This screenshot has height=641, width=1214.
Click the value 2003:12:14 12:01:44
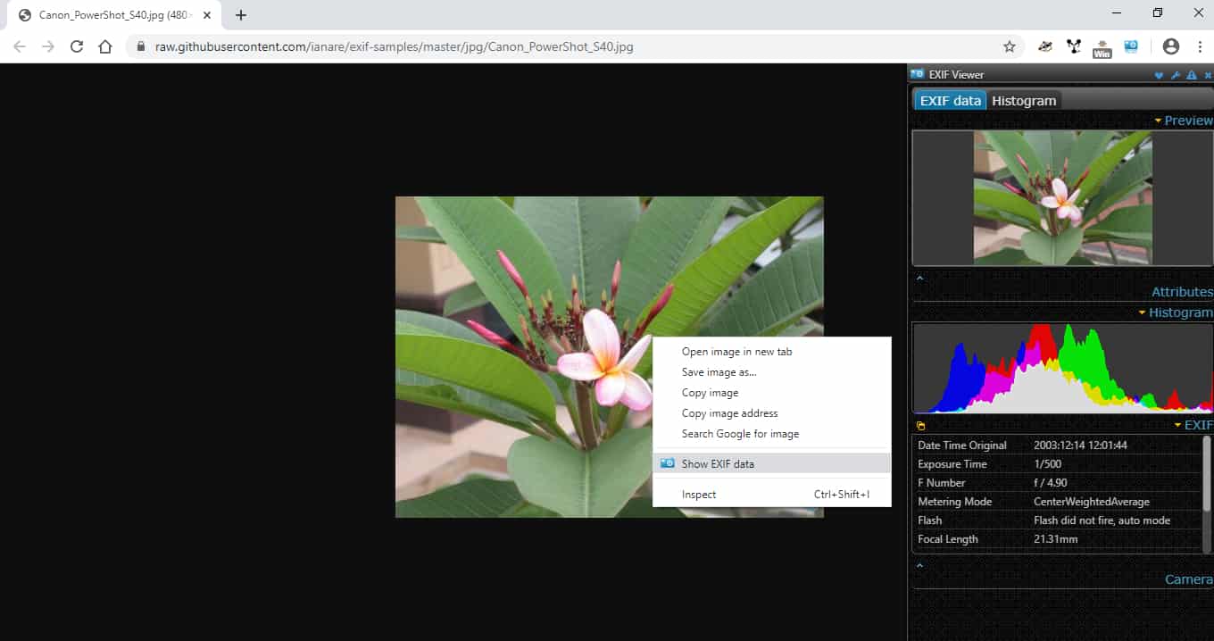[1080, 445]
